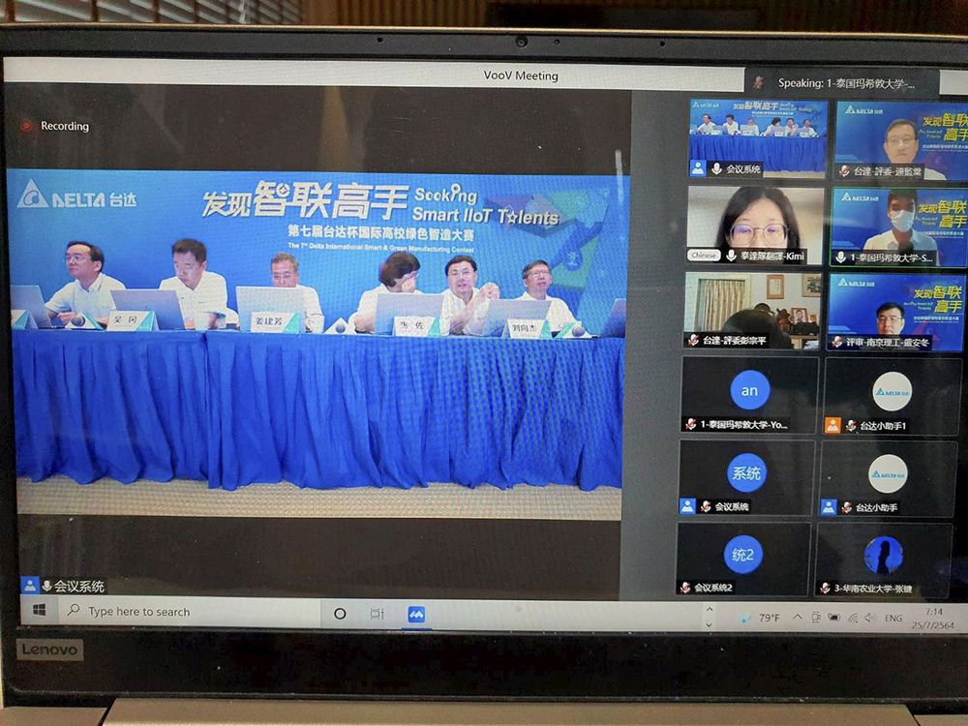
Task: Click the 台达小助手1 name label
Action: (883, 426)
